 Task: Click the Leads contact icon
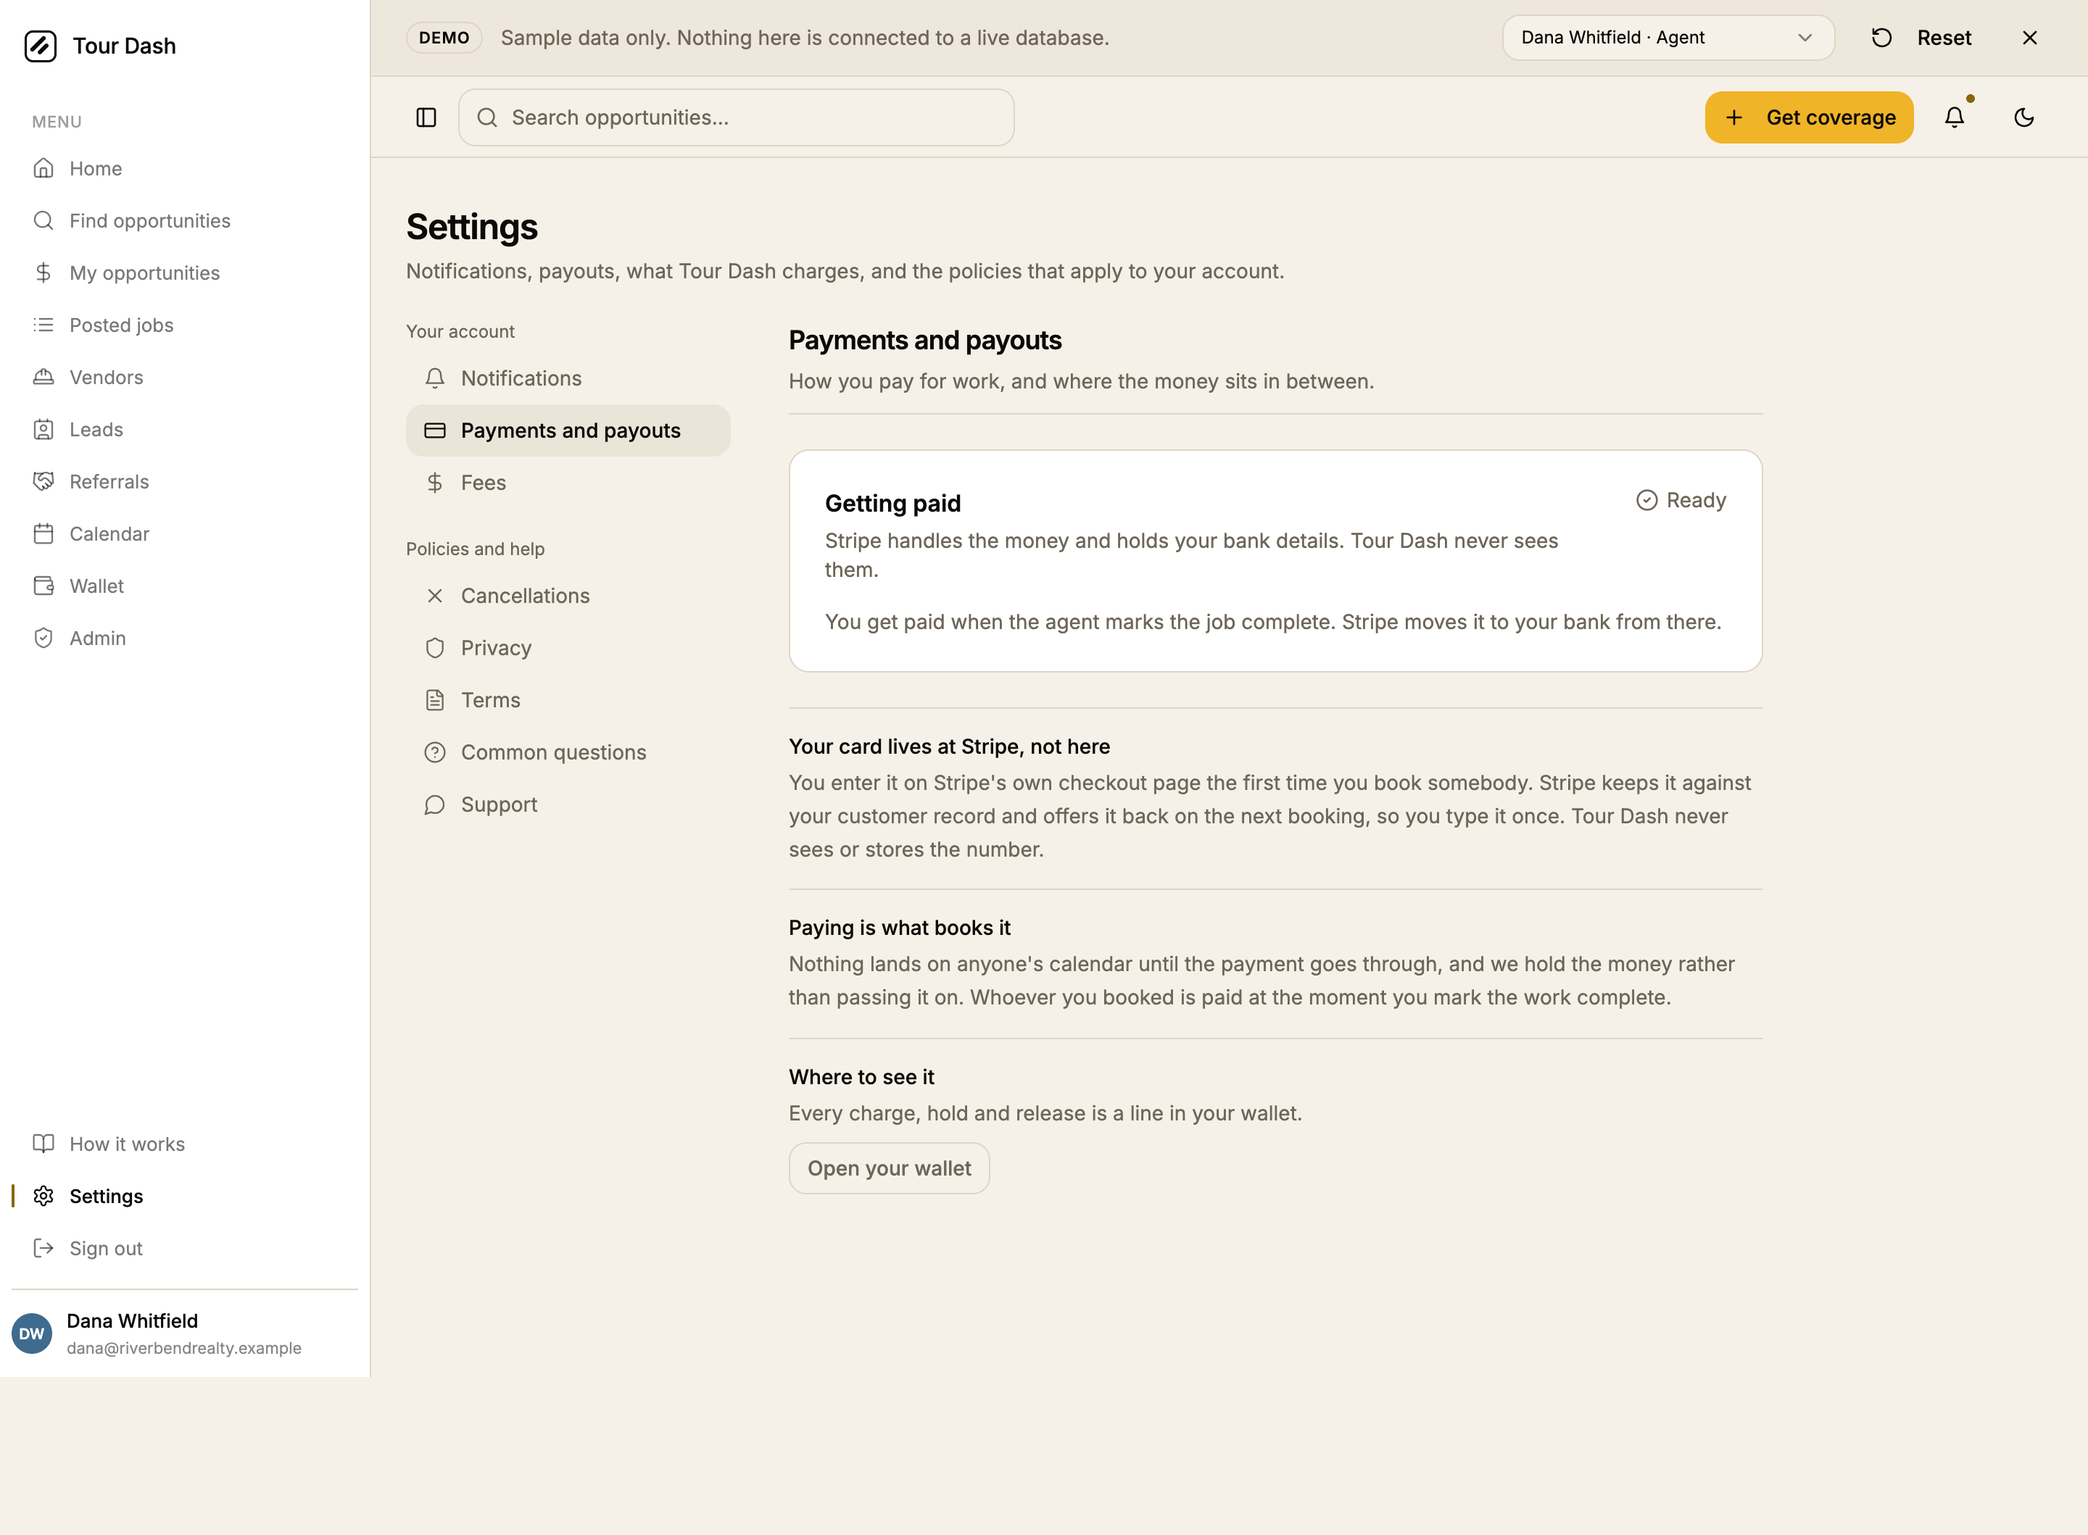(x=43, y=428)
